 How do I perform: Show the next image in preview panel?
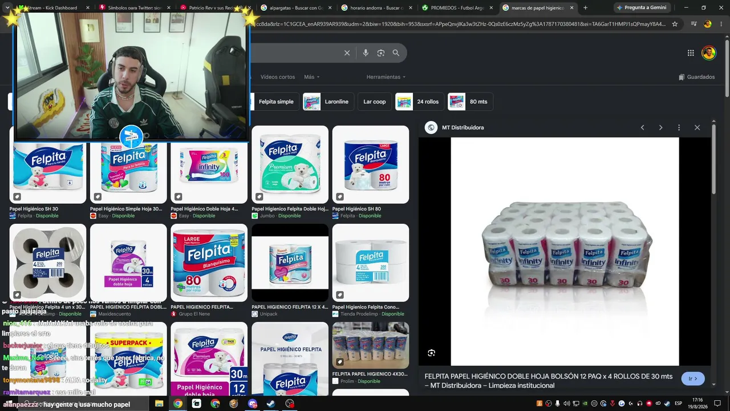click(x=660, y=127)
